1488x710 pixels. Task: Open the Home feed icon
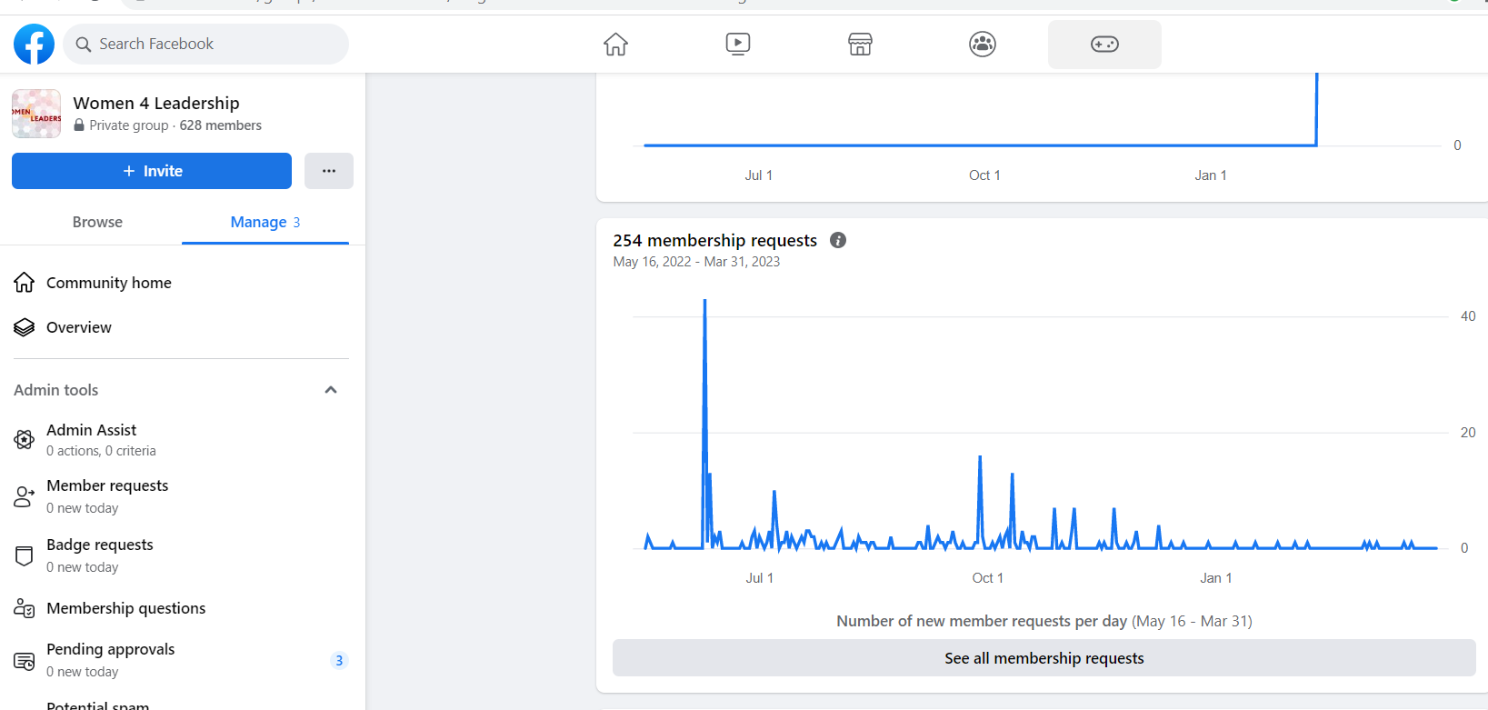tap(615, 44)
